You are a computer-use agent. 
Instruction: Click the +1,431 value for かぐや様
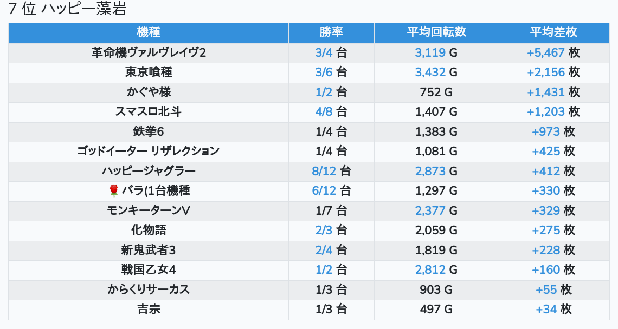[x=546, y=92]
